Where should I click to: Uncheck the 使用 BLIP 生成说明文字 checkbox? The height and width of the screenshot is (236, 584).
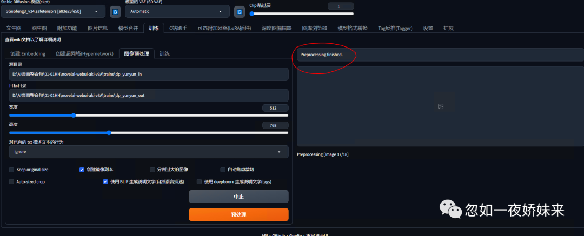coord(105,181)
